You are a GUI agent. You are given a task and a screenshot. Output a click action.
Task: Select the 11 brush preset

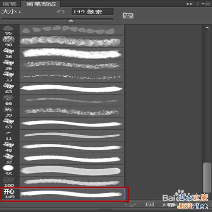[x=62, y=135]
